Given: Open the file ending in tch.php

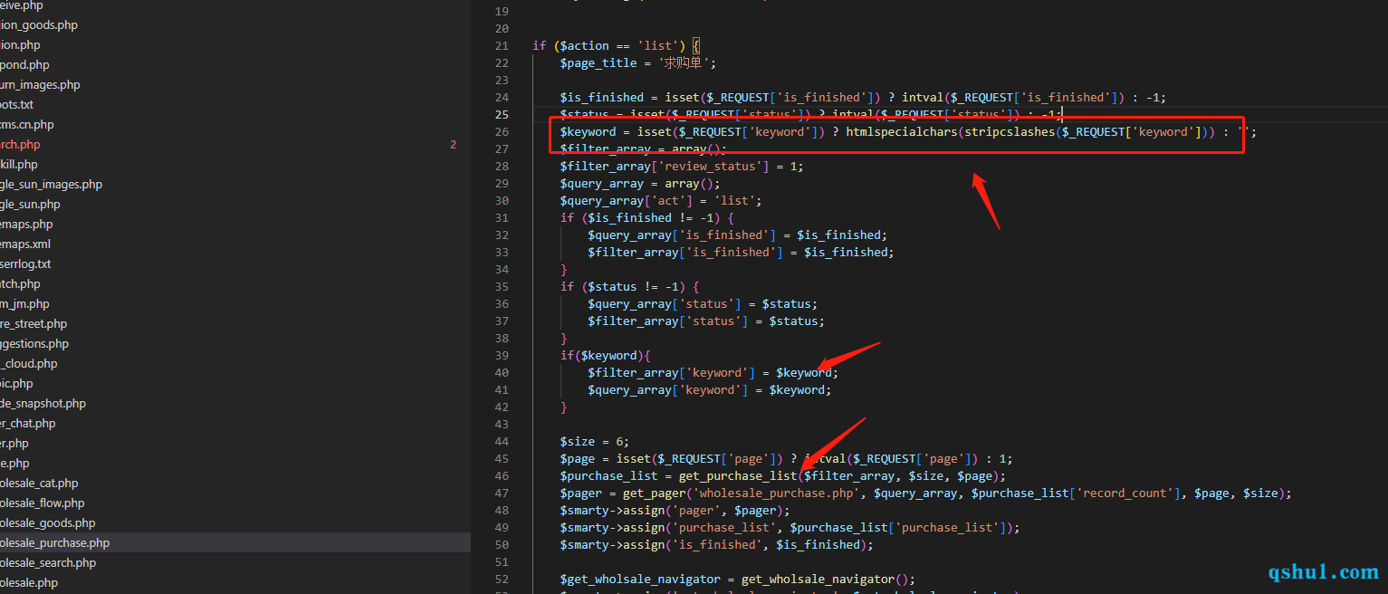Looking at the screenshot, I should pos(21,284).
